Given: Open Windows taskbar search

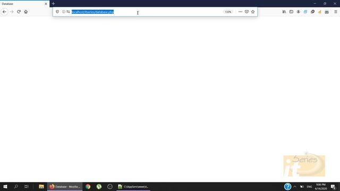Looking at the screenshot, I should click(16, 186).
